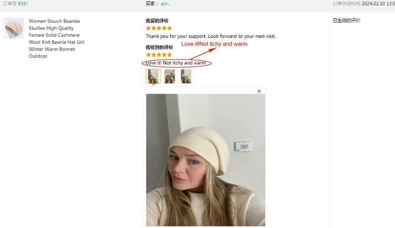
Task: Open buyer alin profile link
Action: pyautogui.click(x=165, y=4)
